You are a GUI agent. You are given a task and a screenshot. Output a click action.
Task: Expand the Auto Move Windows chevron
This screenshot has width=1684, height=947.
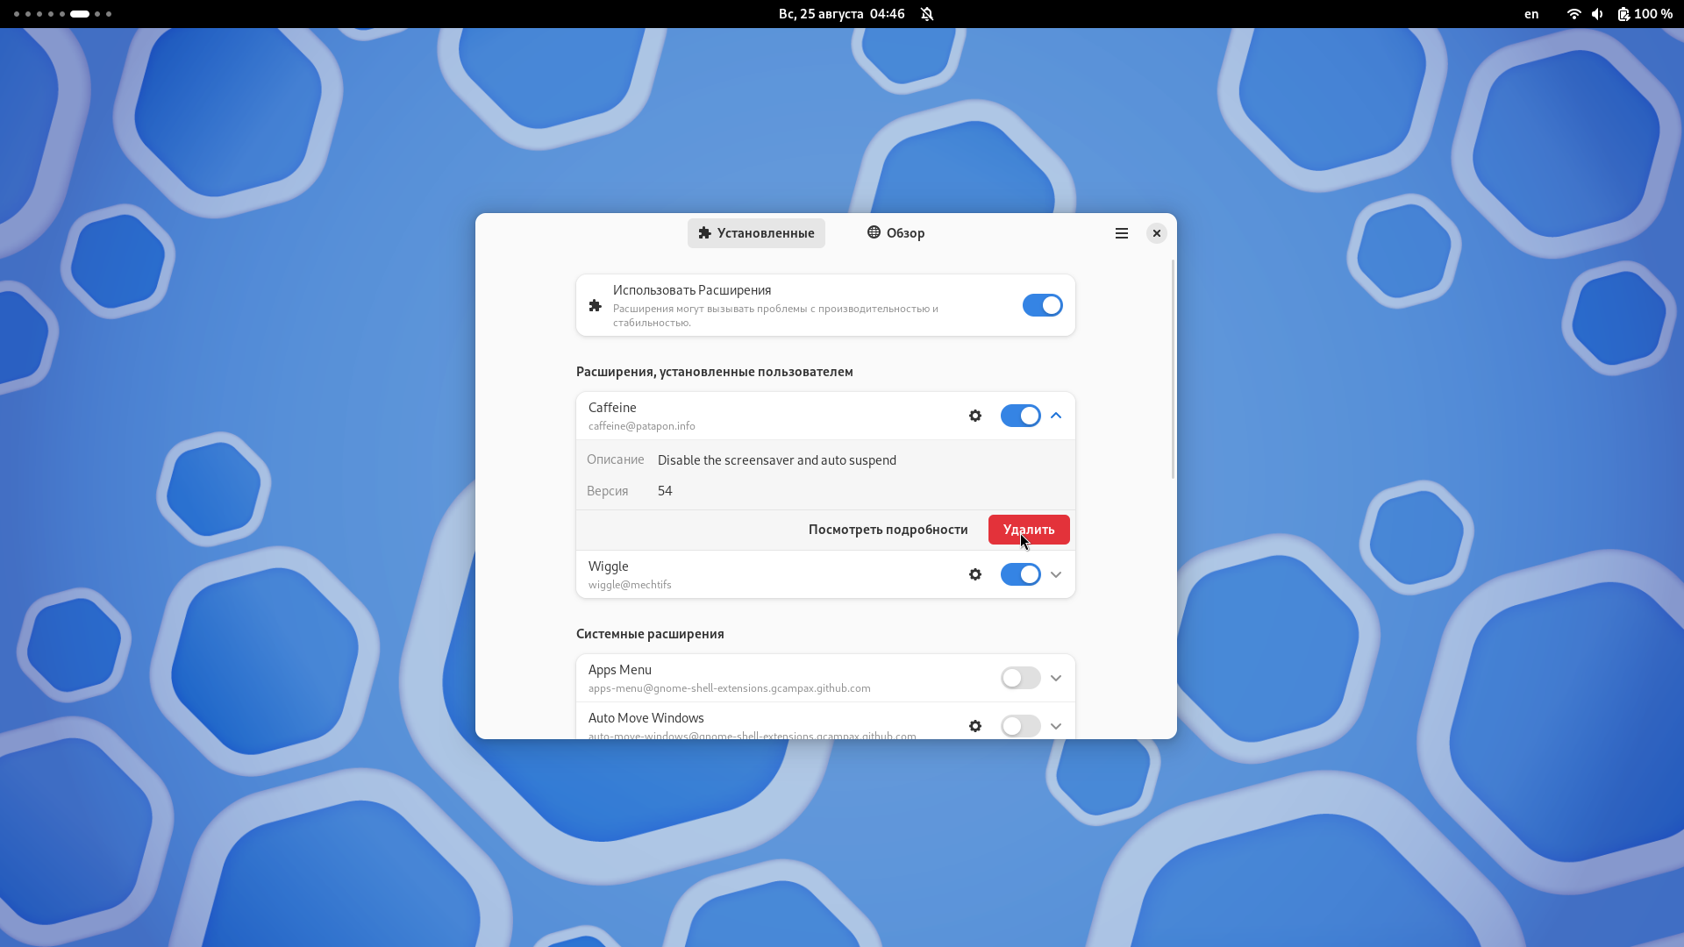tap(1056, 726)
